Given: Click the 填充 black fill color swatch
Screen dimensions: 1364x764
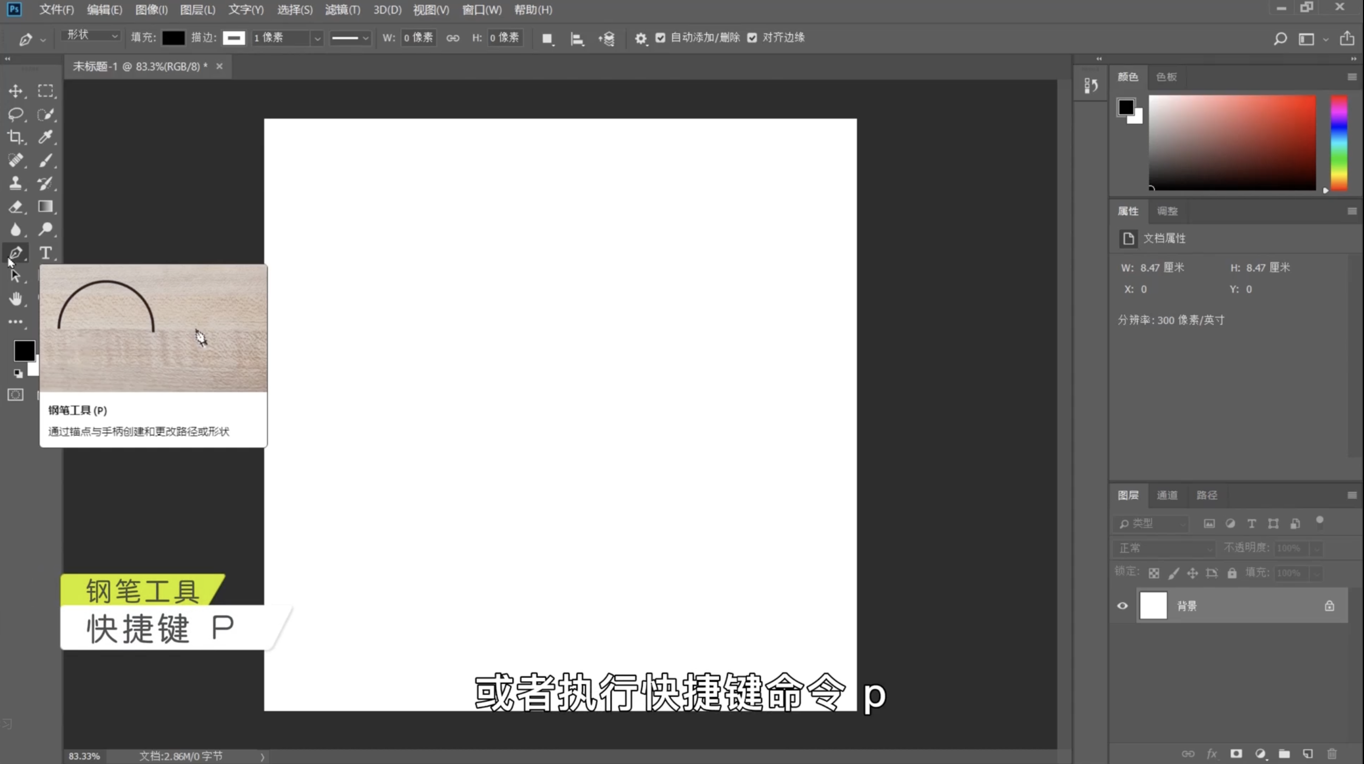Looking at the screenshot, I should pos(173,38).
